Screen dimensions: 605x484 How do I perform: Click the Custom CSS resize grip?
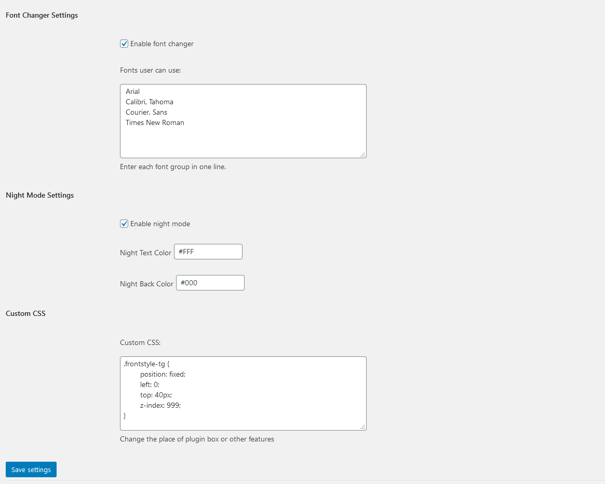363,427
